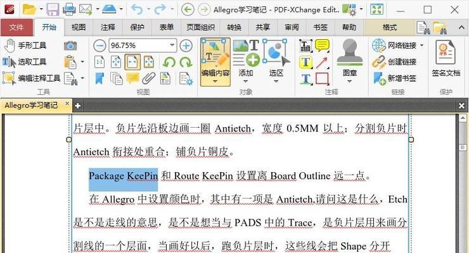Switch to View (视图) ribbon tab
The image size is (469, 253).
pyautogui.click(x=79, y=27)
